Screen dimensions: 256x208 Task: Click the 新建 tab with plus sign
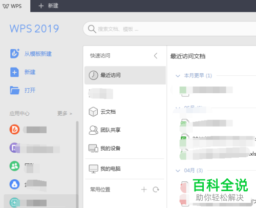tap(49, 6)
